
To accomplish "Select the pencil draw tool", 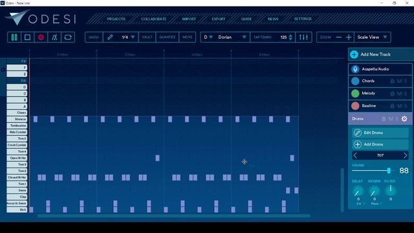I will (110, 38).
